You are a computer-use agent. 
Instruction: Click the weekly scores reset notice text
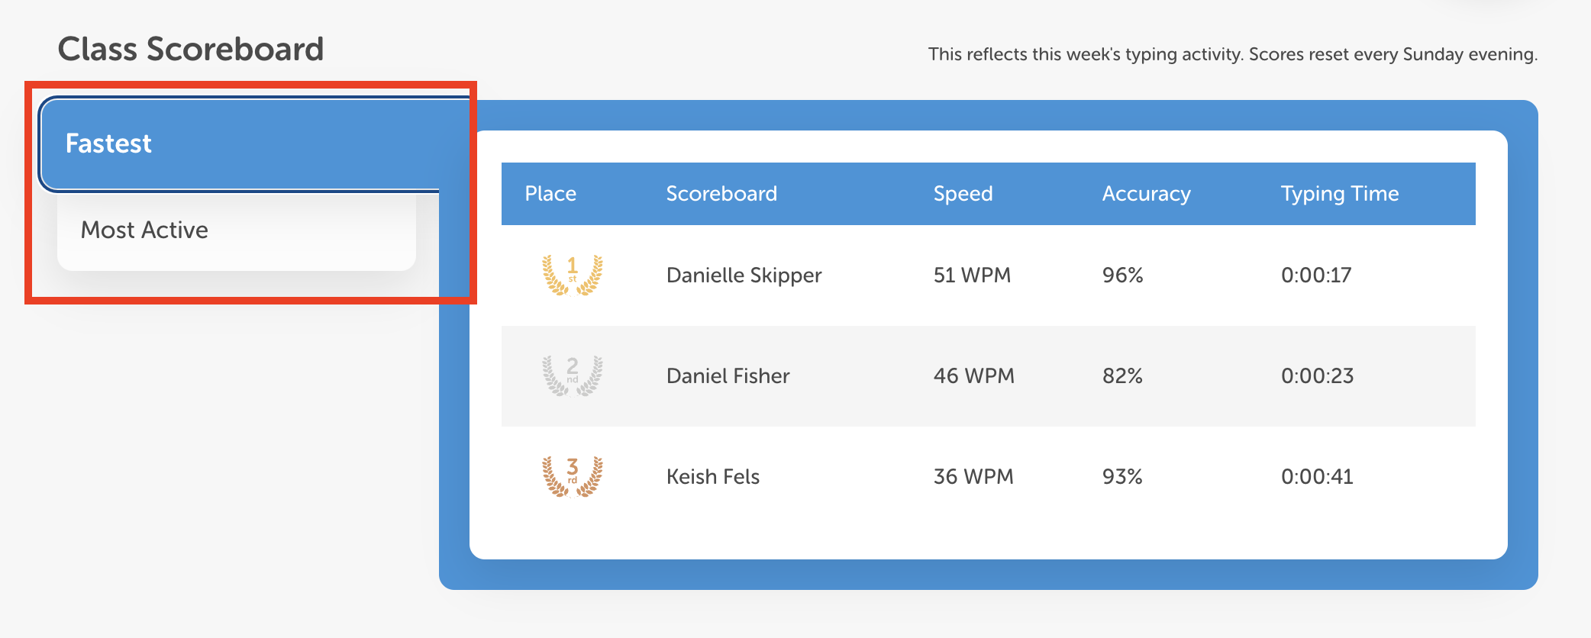1232,54
